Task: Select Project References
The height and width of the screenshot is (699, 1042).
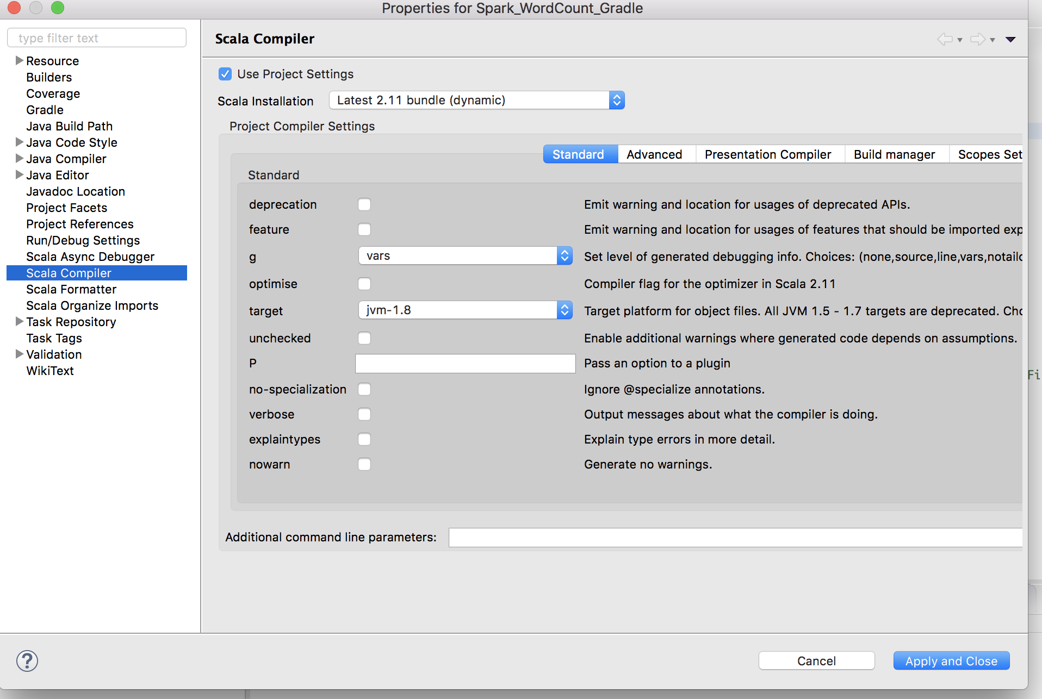Action: click(80, 224)
